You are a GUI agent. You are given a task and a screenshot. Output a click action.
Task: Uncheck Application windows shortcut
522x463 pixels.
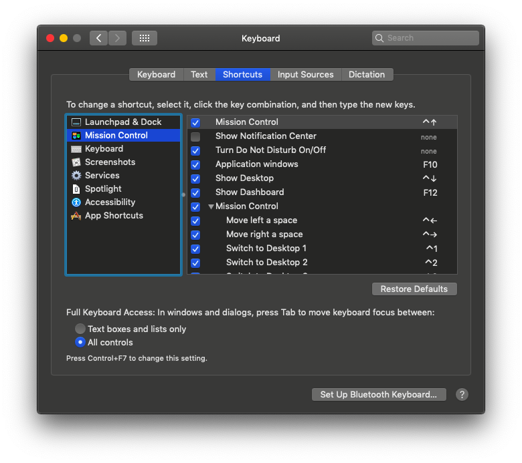tap(195, 164)
